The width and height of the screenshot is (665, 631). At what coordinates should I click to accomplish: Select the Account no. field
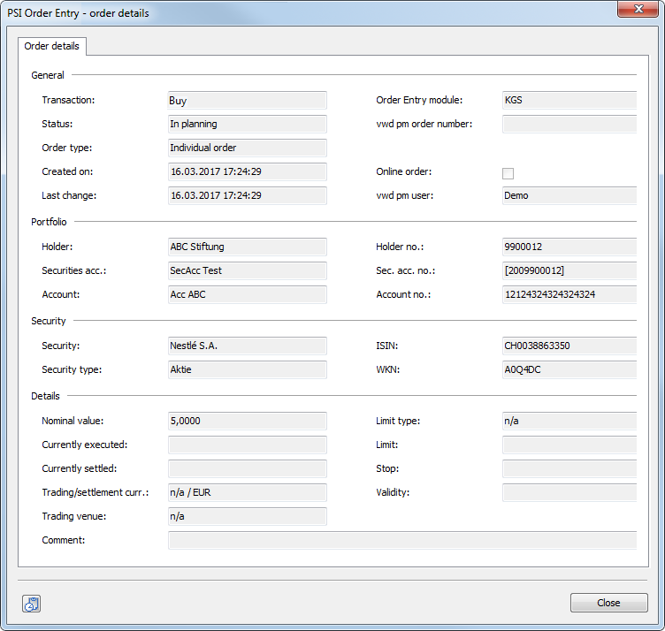point(569,295)
